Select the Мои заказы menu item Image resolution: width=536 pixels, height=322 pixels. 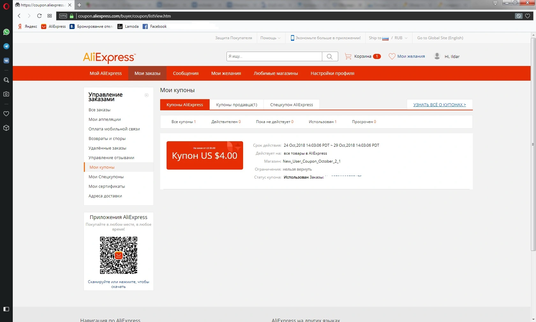[x=147, y=73]
